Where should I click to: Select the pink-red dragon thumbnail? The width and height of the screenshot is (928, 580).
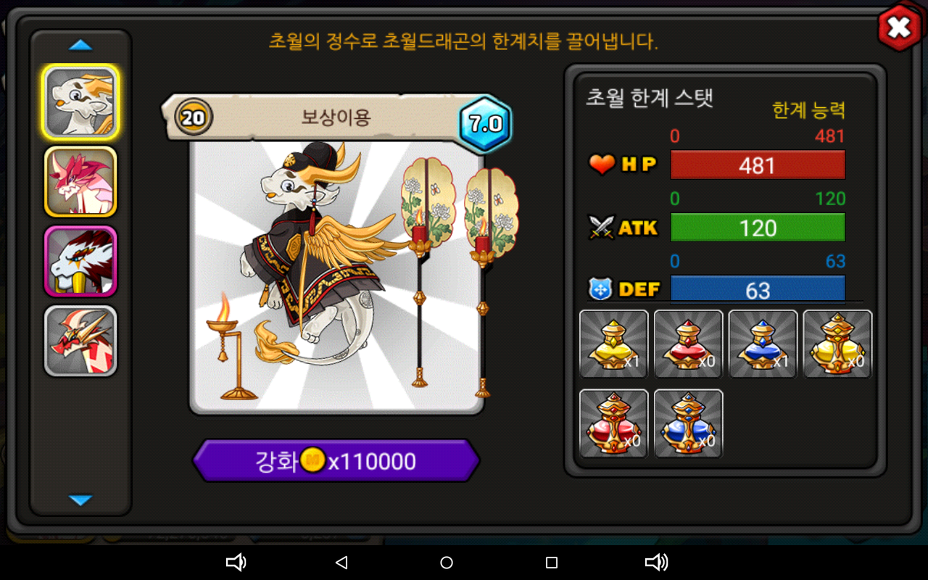point(80,182)
